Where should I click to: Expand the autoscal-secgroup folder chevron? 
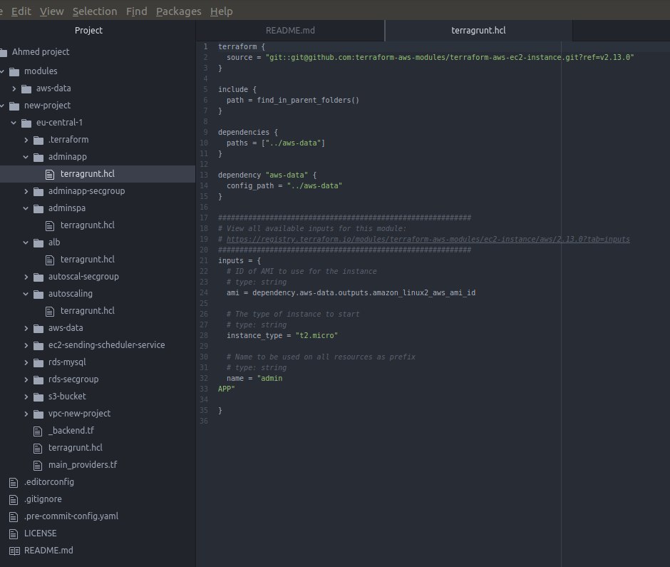[x=26, y=277]
